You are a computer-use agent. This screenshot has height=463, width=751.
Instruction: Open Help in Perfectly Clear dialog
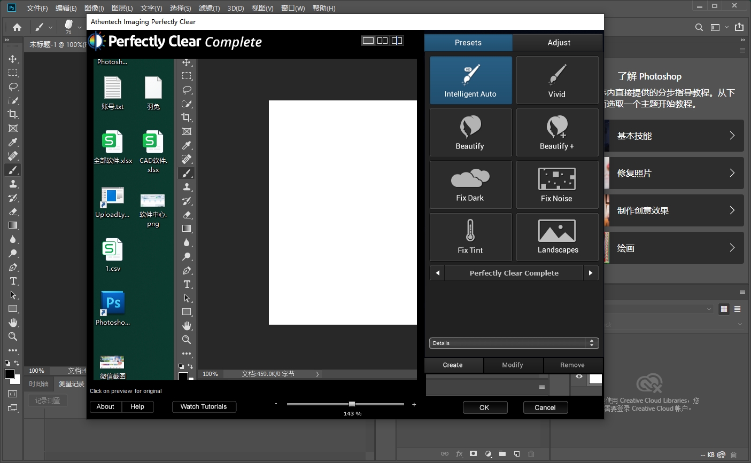(x=137, y=406)
